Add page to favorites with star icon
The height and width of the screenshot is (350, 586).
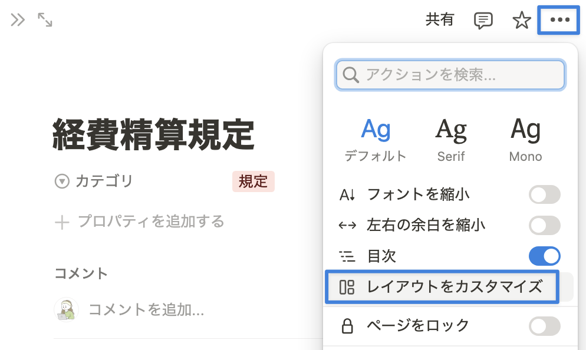[521, 20]
